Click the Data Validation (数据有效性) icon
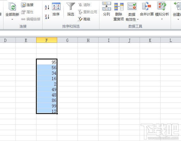This screenshot has width=181, height=141. click(x=132, y=6)
